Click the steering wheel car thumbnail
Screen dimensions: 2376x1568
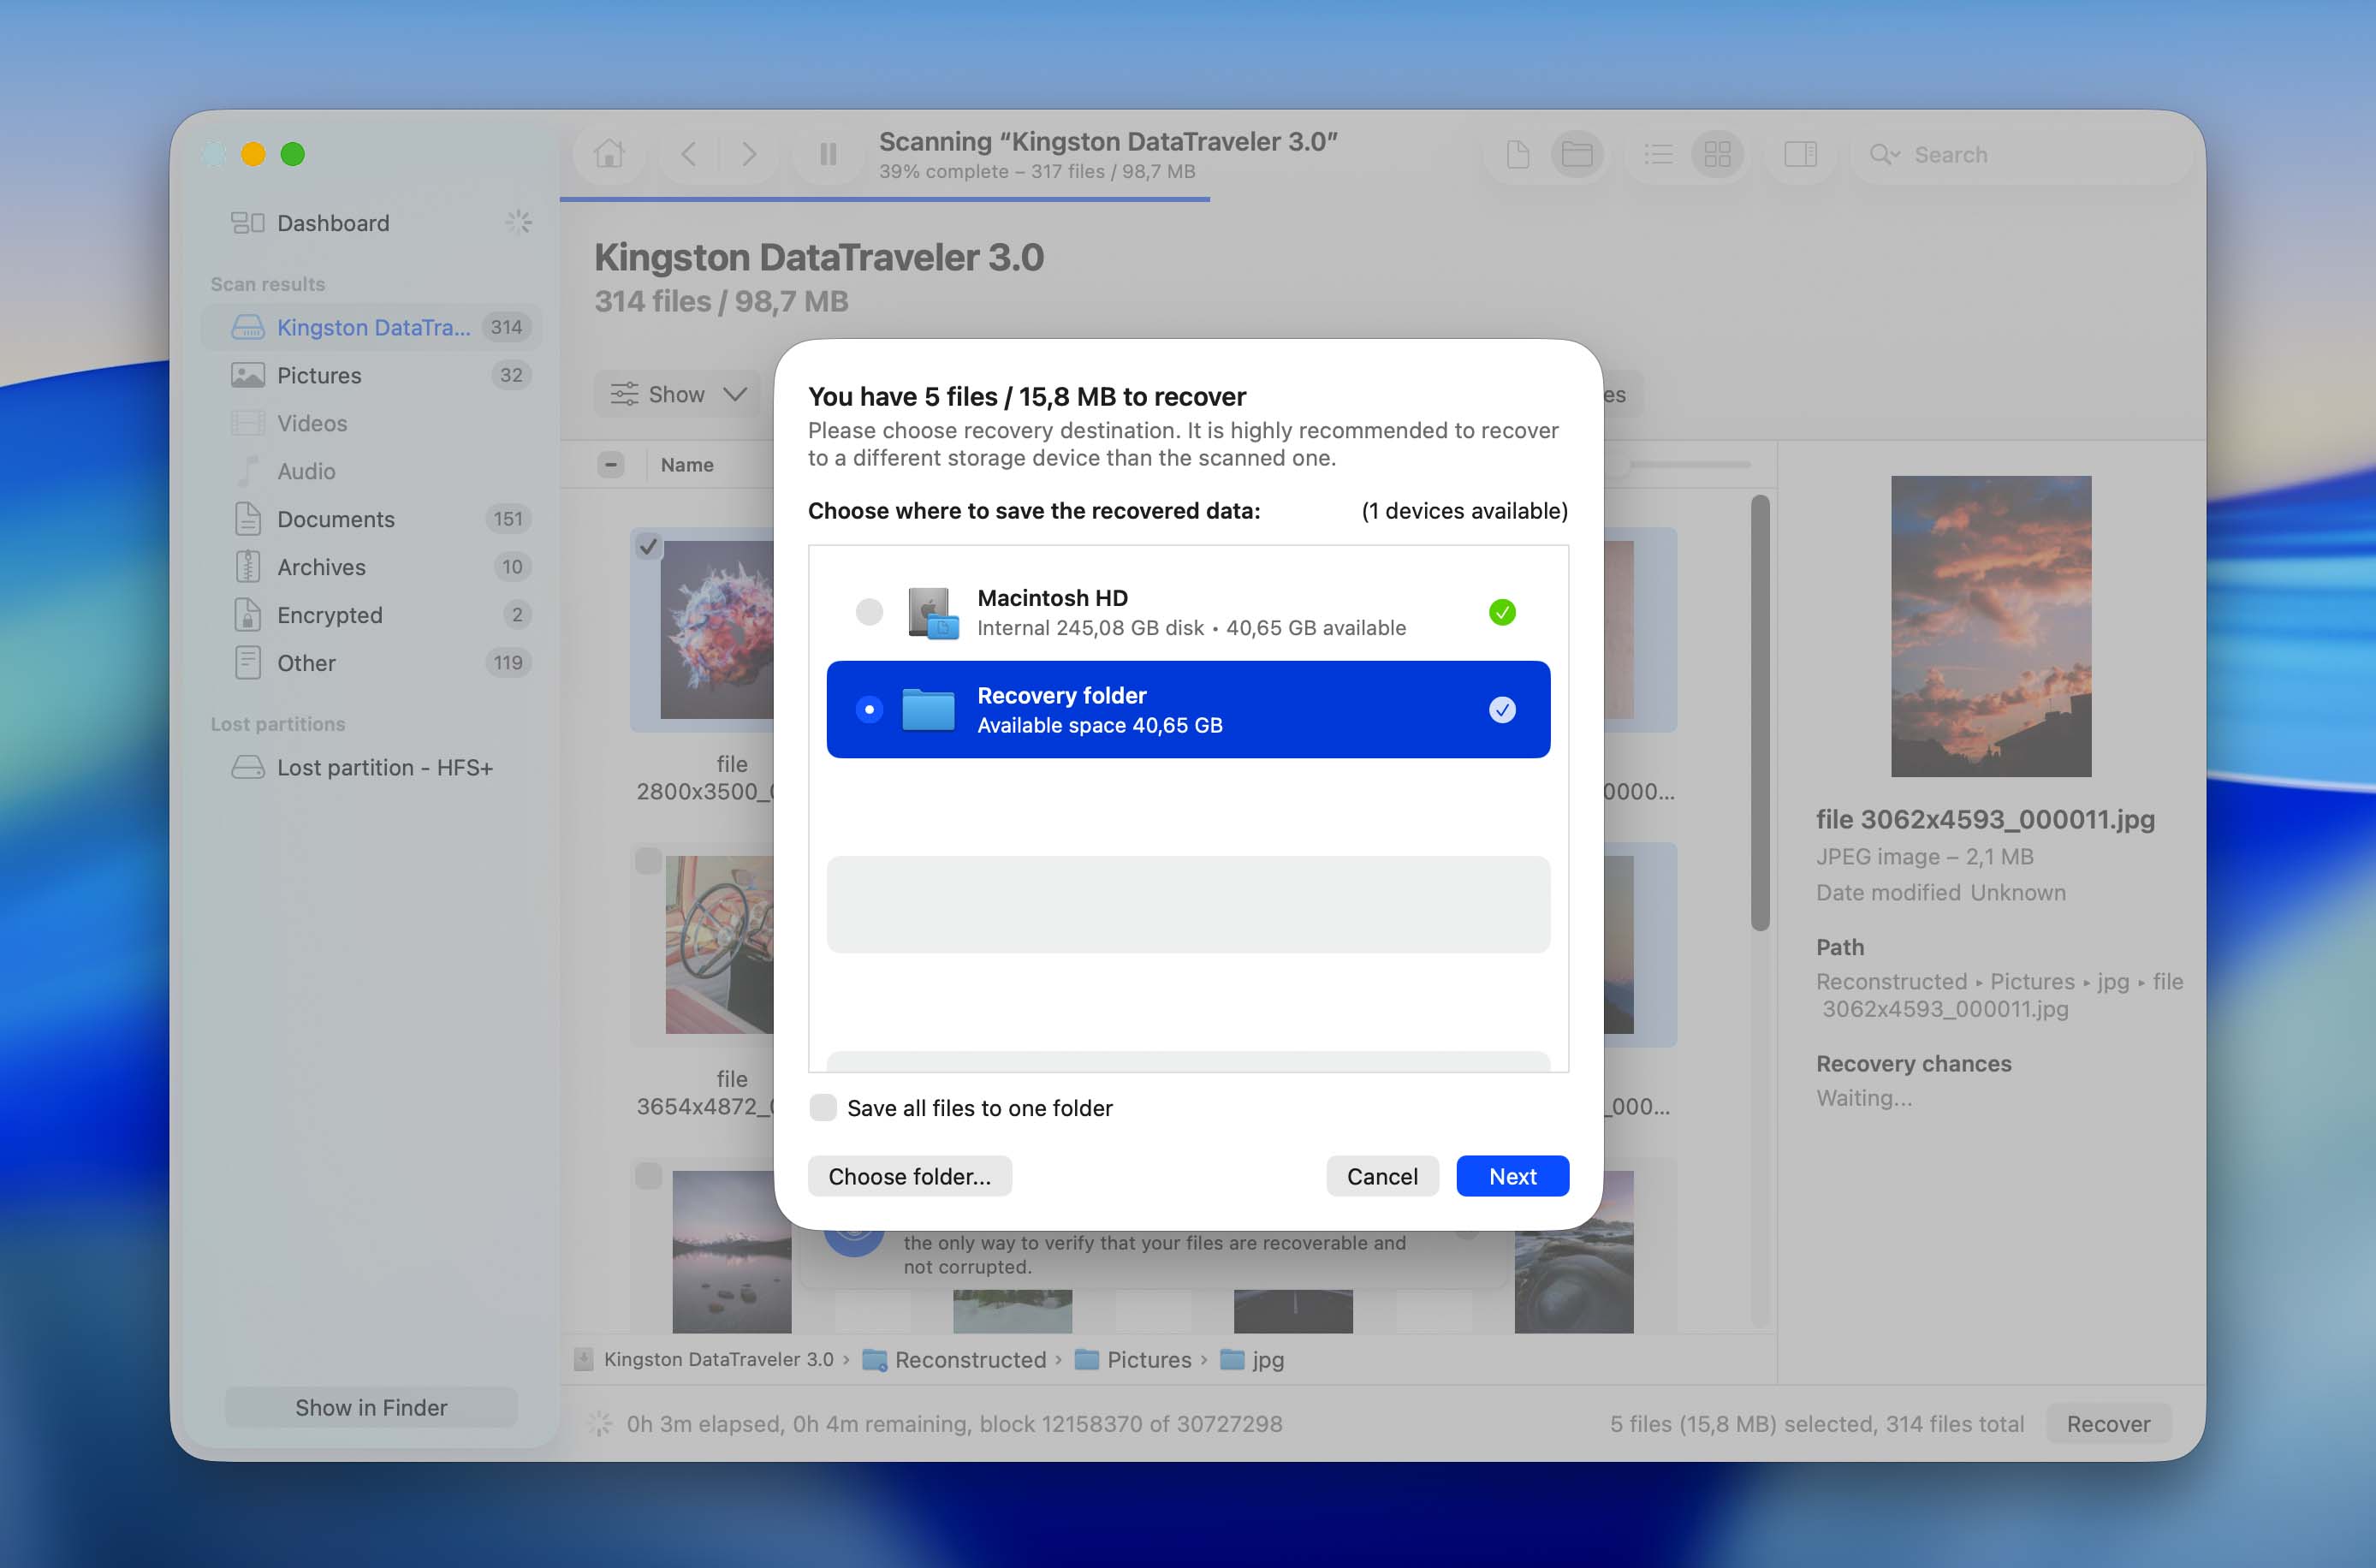click(720, 944)
